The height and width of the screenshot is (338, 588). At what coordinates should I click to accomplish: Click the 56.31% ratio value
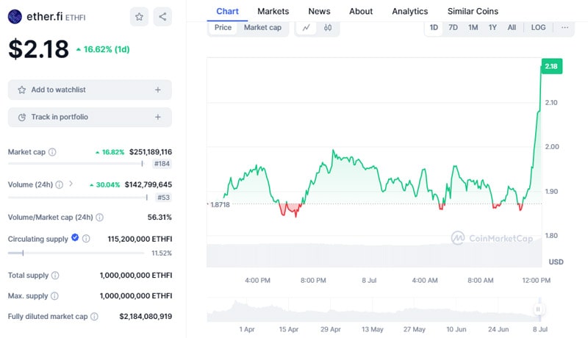coord(159,217)
